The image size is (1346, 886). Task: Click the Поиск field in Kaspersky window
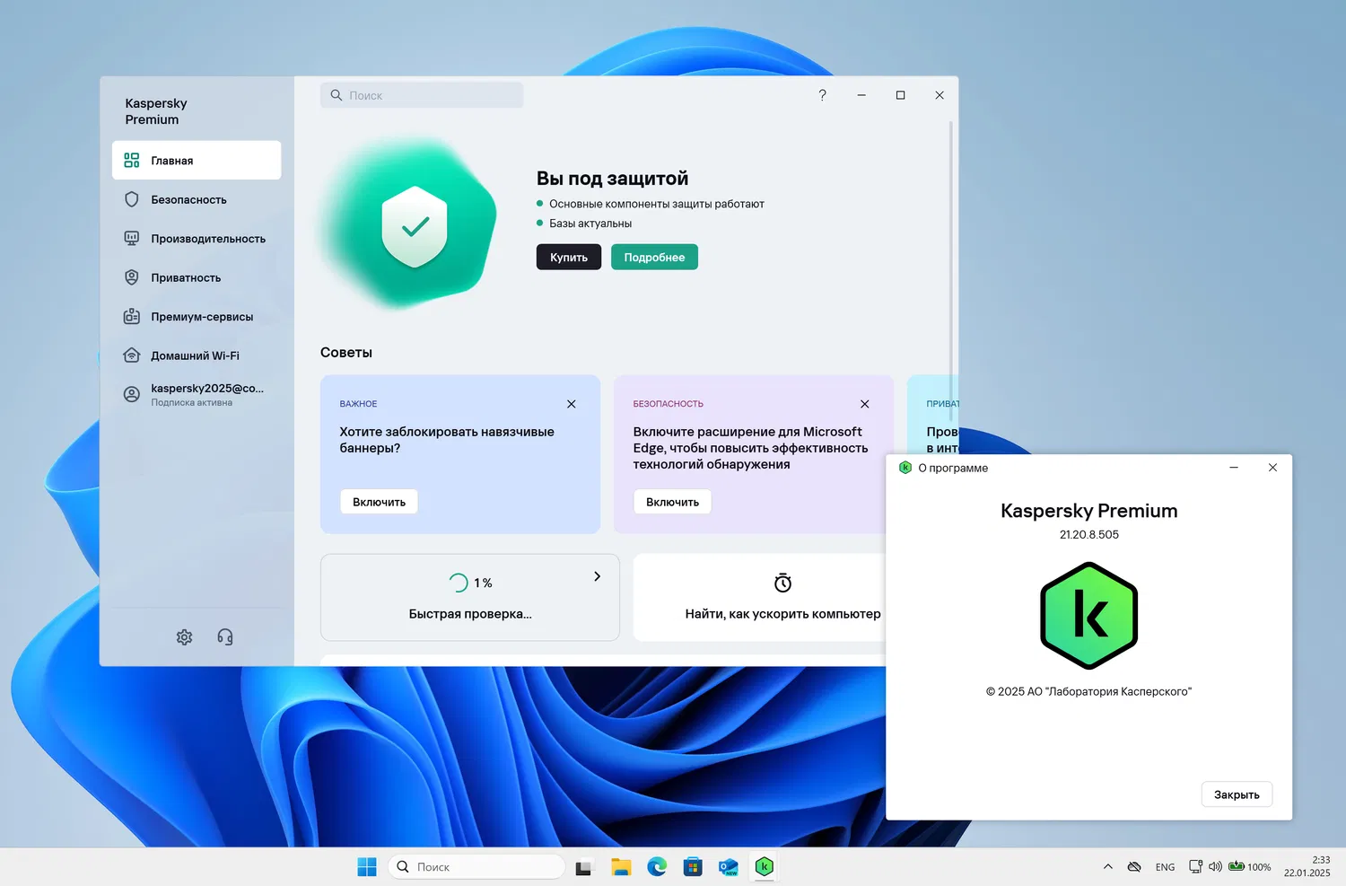[422, 95]
